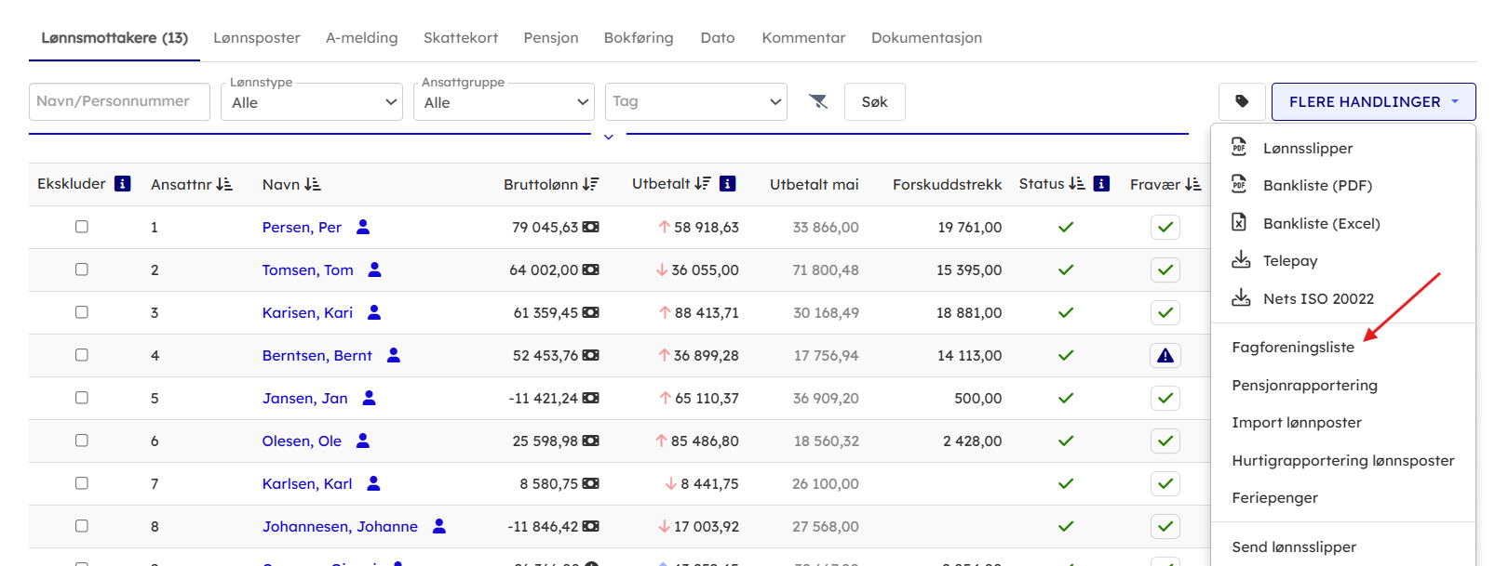Check the exclude box for Karisen, Kari
Screen dimensions: 1495x566
tap(82, 312)
